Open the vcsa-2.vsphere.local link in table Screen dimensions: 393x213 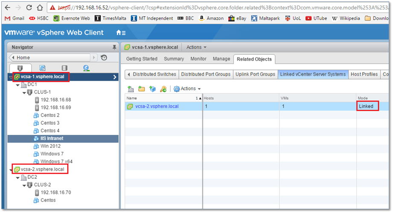157,106
